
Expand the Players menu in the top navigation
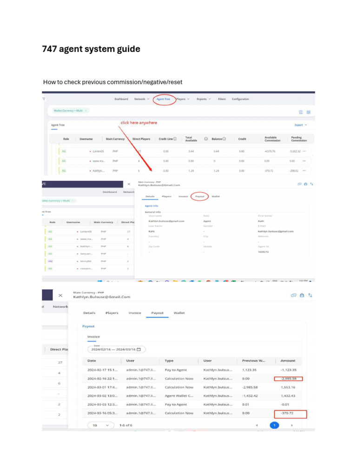(x=183, y=99)
